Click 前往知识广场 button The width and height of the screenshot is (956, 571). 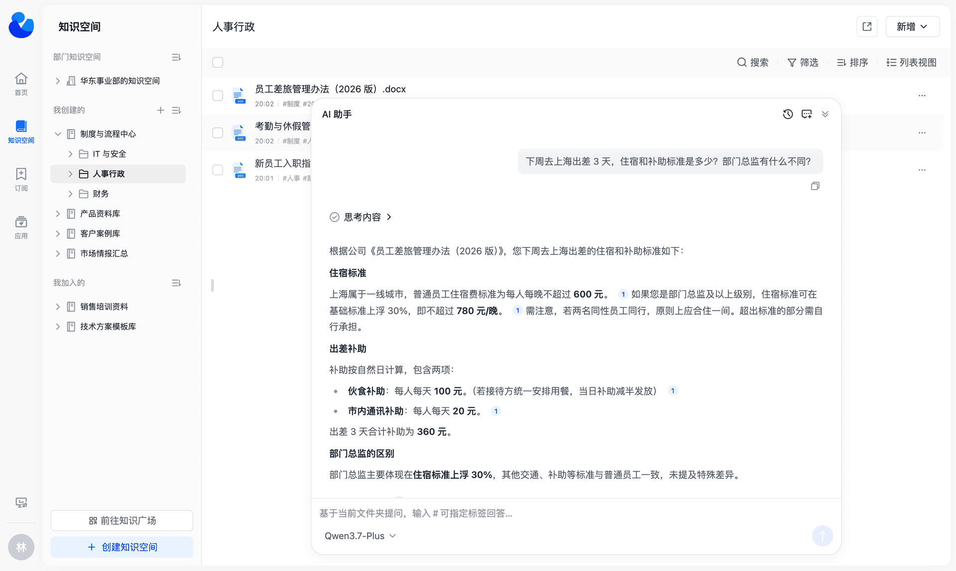(121, 520)
